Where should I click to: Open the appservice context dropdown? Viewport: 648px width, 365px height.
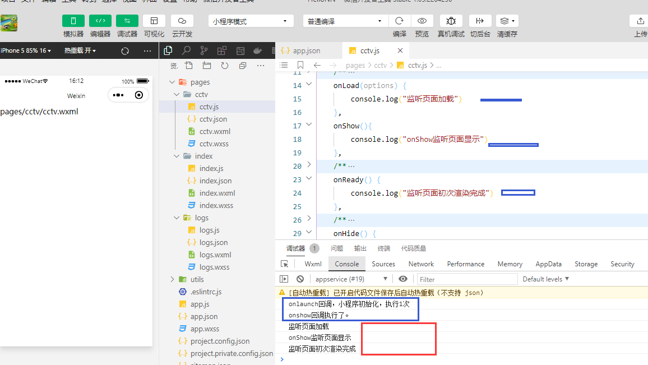351,279
